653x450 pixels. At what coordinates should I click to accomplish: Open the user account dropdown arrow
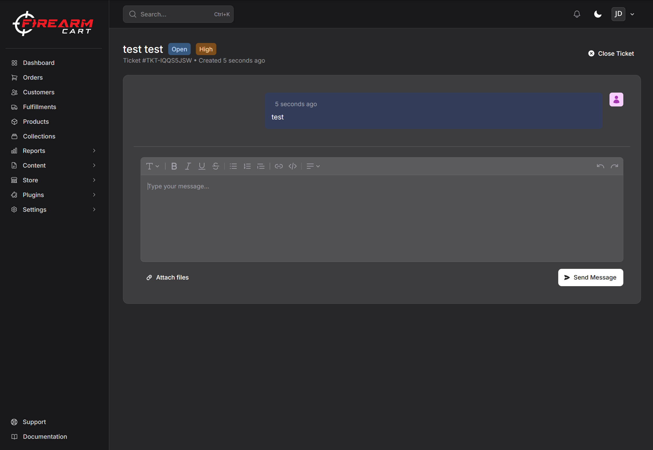point(632,14)
